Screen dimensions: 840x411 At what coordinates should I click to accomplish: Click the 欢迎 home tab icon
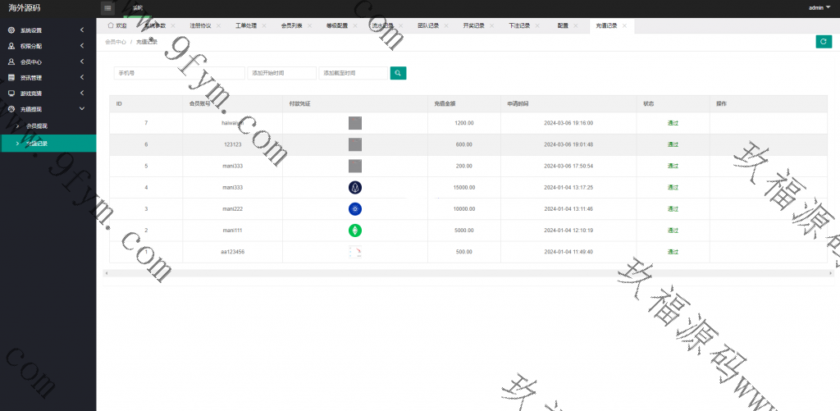pos(111,25)
